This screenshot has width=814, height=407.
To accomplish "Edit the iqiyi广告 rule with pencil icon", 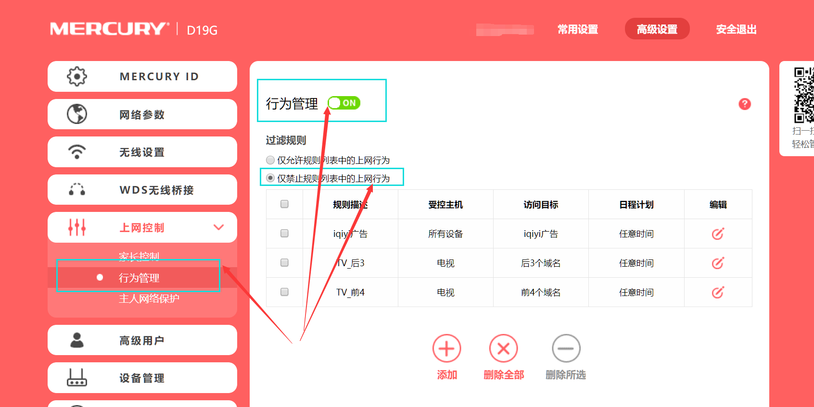I will pyautogui.click(x=718, y=234).
